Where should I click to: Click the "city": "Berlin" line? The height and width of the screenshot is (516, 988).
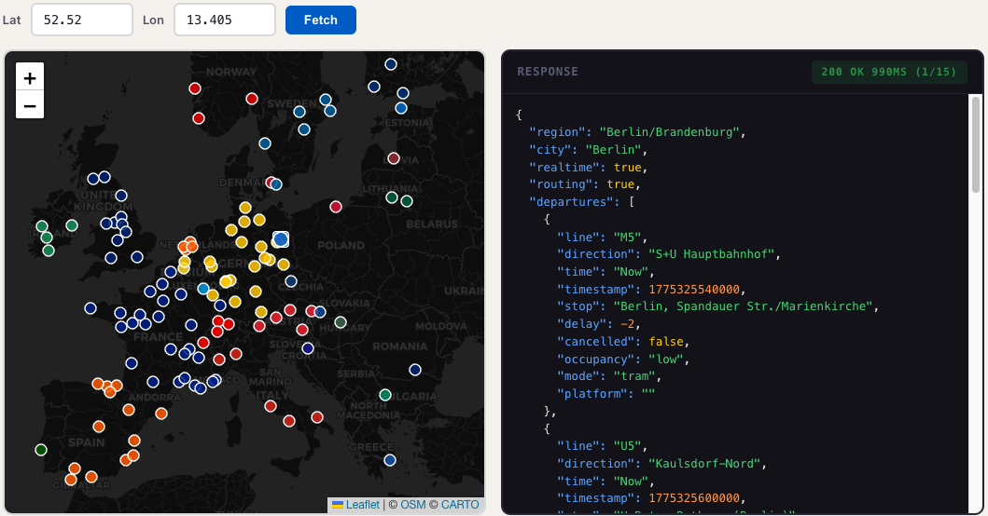click(x=589, y=150)
